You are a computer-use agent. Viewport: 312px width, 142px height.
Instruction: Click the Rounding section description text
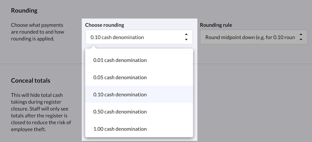(37, 32)
